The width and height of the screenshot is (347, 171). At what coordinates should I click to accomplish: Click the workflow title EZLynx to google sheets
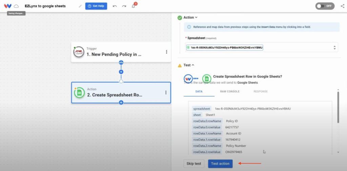click(45, 6)
